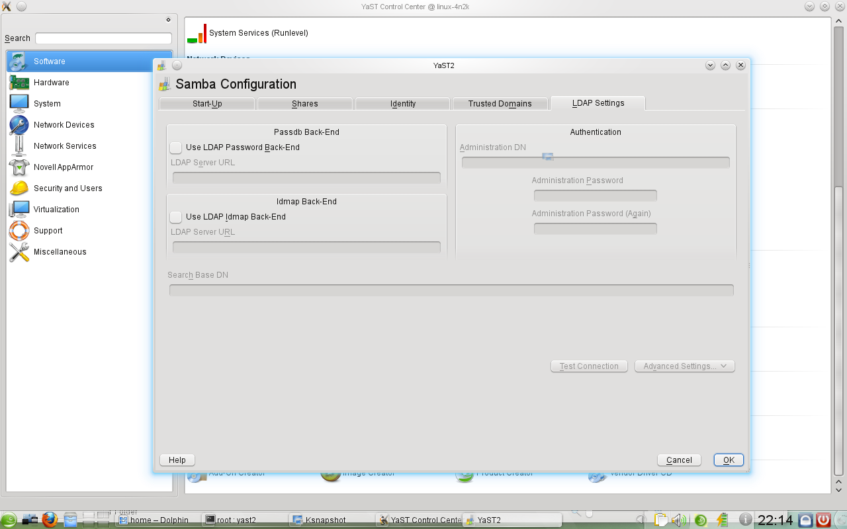Click the digital clock showing 22:14
The width and height of the screenshot is (847, 529).
(x=776, y=520)
